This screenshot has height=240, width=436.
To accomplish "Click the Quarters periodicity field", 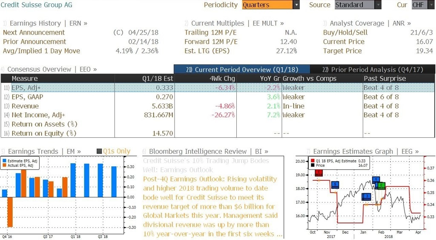I will tap(267, 5).
